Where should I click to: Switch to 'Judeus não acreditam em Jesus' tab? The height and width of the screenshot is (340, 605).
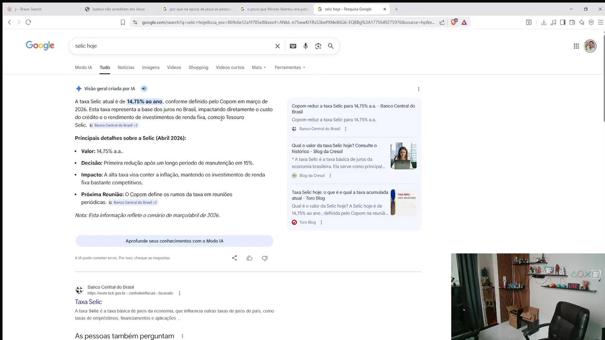118,9
